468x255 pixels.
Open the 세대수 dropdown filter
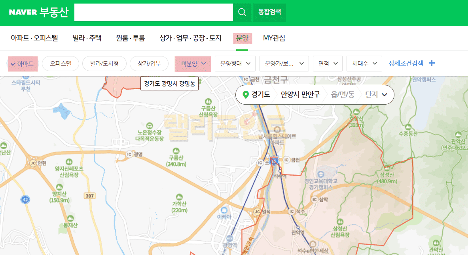coord(364,64)
